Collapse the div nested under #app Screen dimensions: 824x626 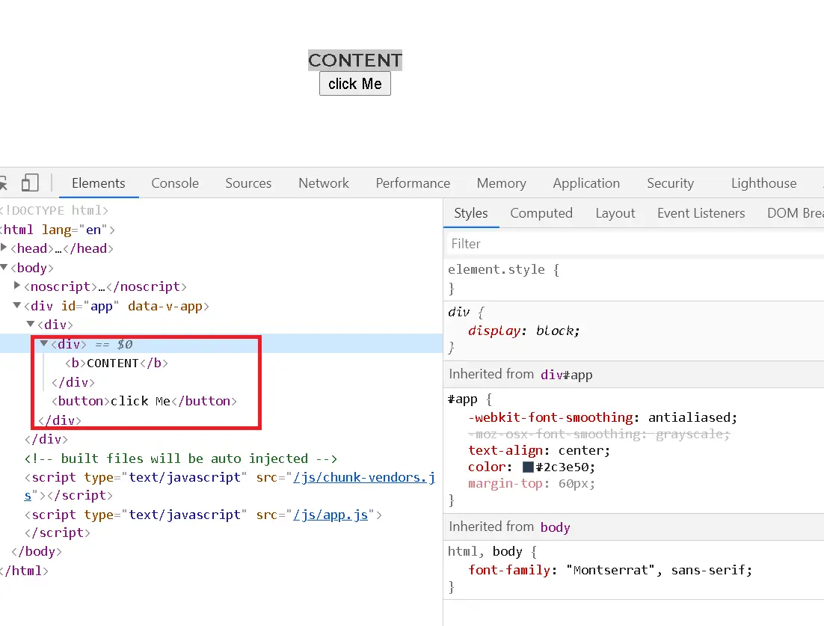(31, 324)
